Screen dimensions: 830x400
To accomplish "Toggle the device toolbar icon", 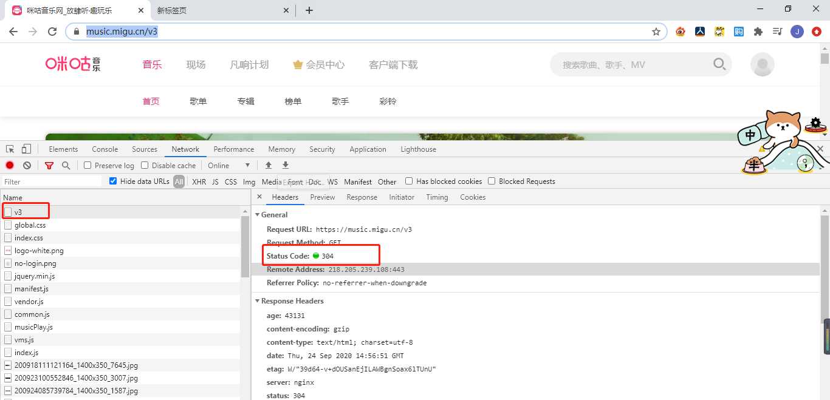I will [26, 149].
